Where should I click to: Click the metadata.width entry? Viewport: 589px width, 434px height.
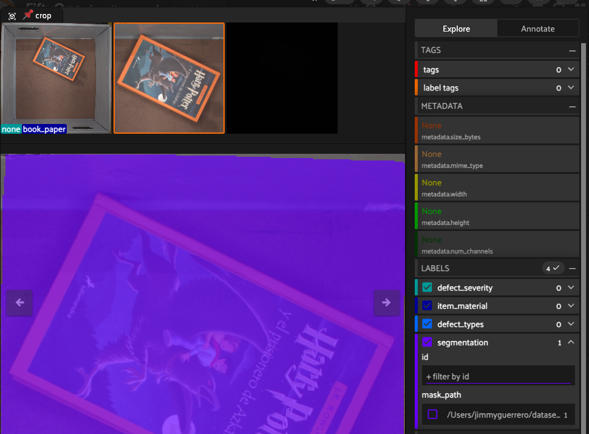497,187
